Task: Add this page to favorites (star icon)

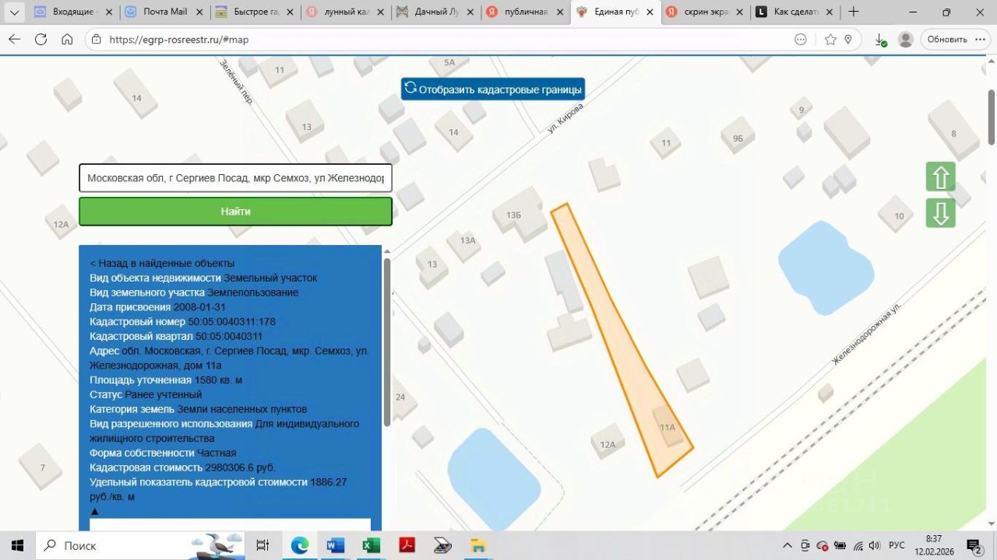Action: [830, 39]
